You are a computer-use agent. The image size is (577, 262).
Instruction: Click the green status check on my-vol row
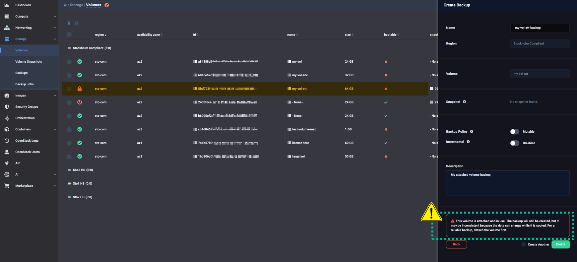80,62
